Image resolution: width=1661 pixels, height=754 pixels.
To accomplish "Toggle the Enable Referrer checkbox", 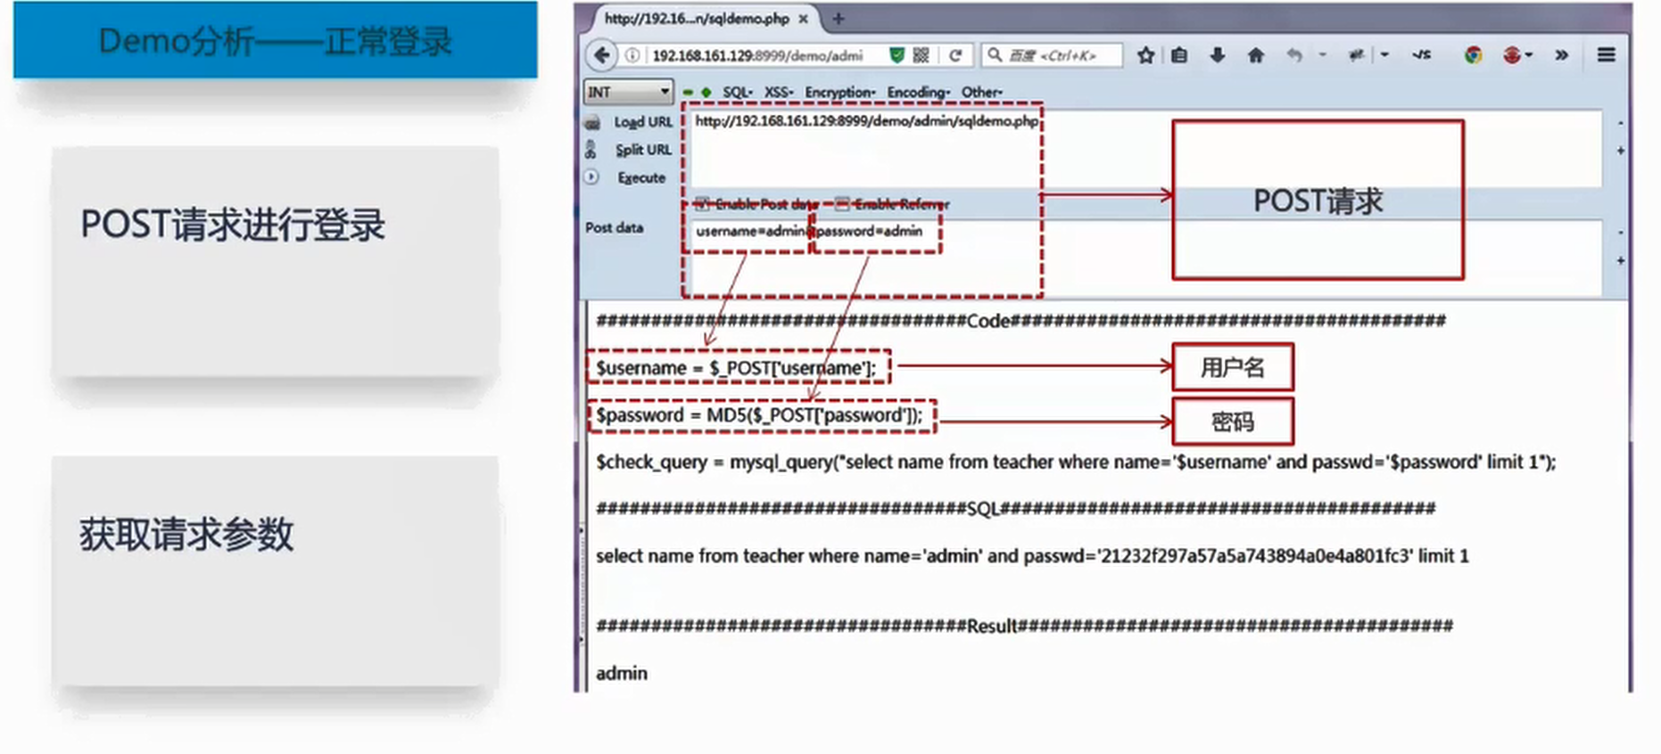I will coord(841,204).
